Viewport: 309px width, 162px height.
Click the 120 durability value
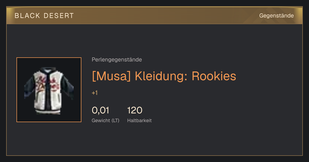(x=135, y=110)
